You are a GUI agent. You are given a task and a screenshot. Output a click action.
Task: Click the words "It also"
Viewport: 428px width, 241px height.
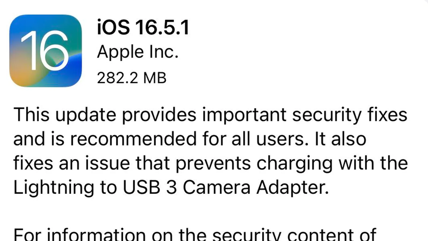(340, 139)
